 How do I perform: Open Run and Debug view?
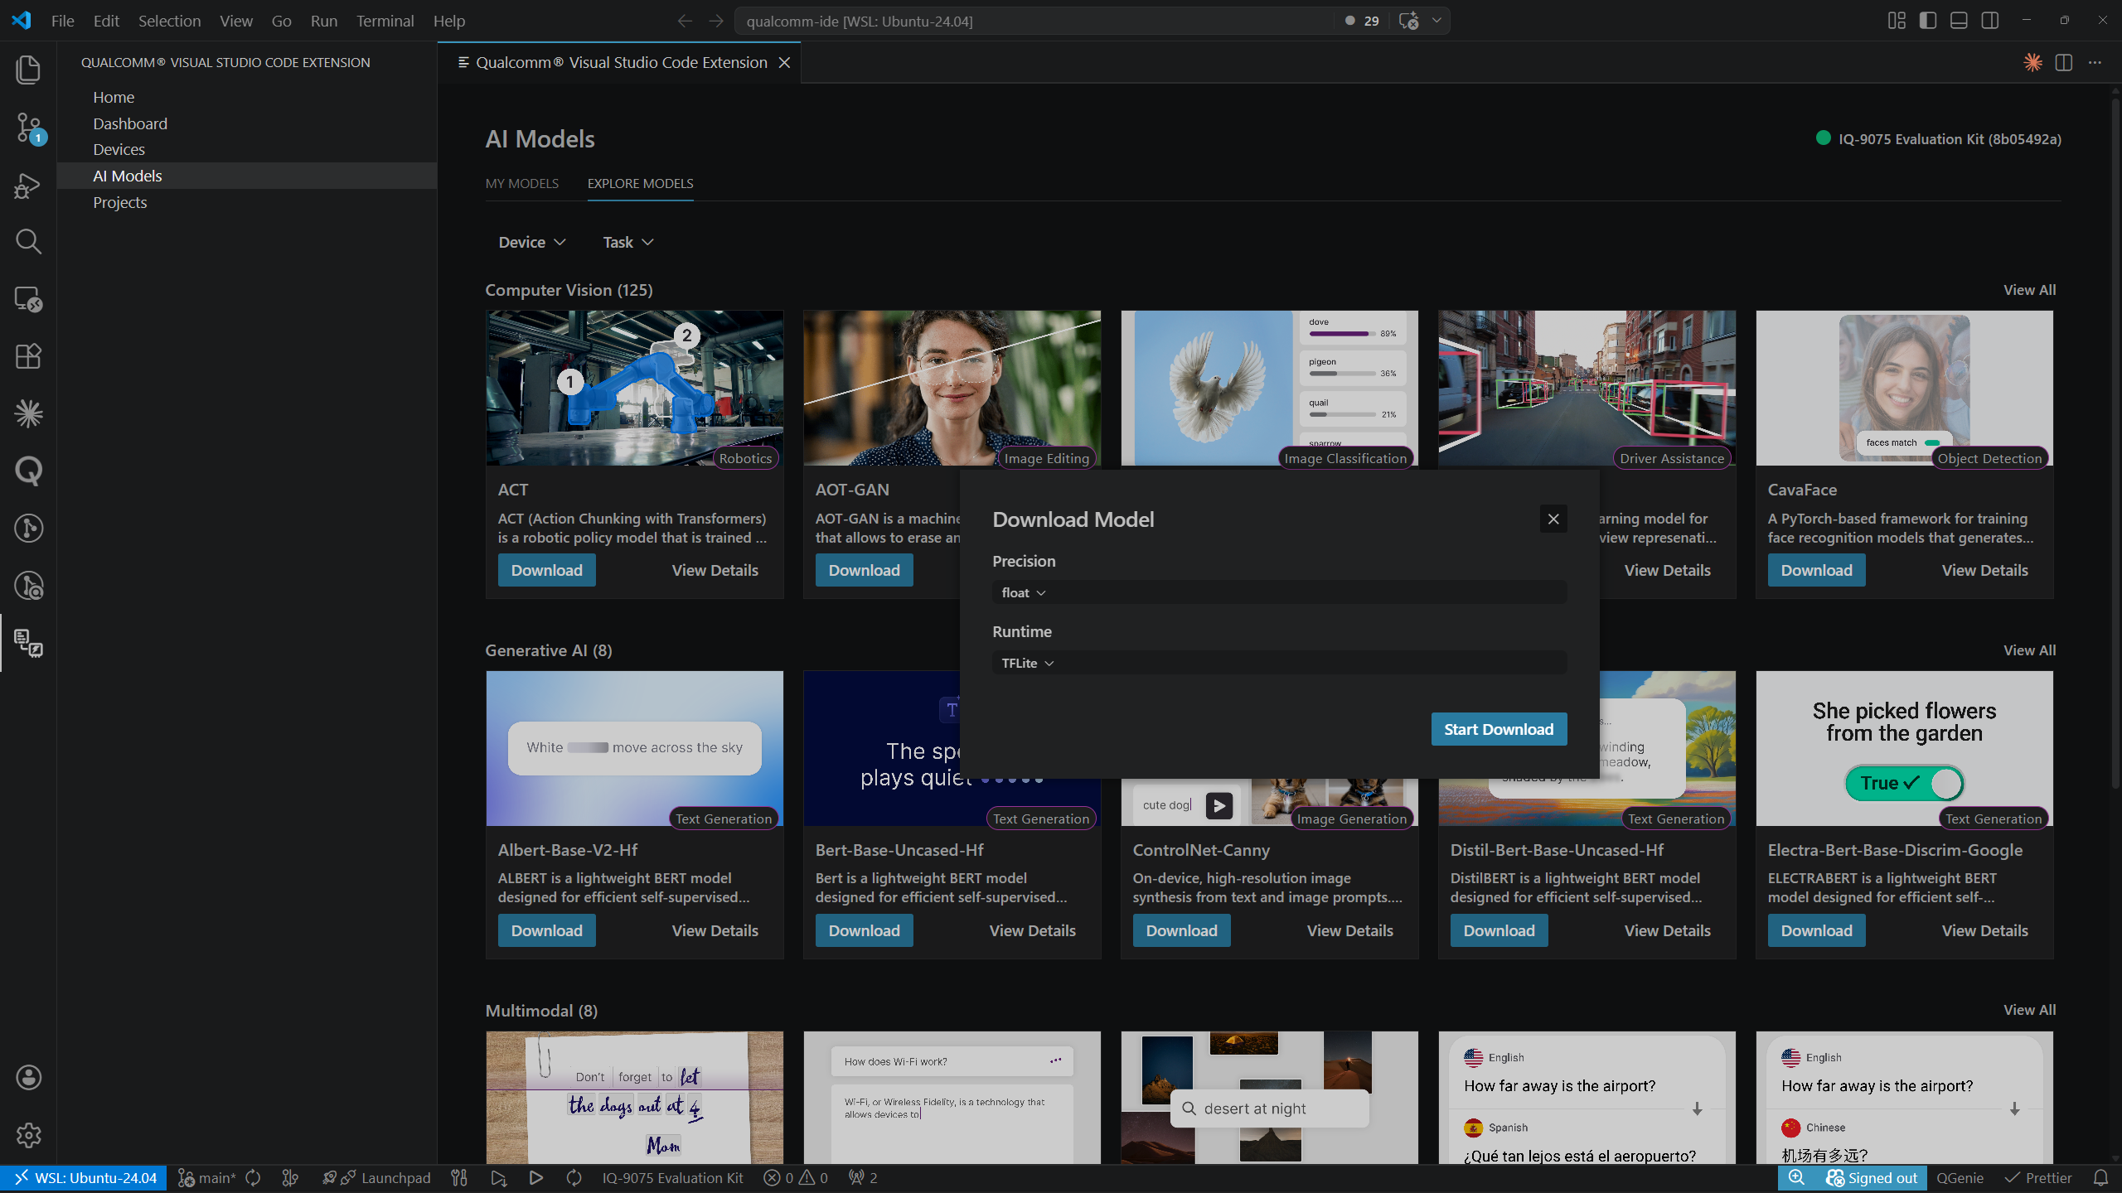(28, 186)
